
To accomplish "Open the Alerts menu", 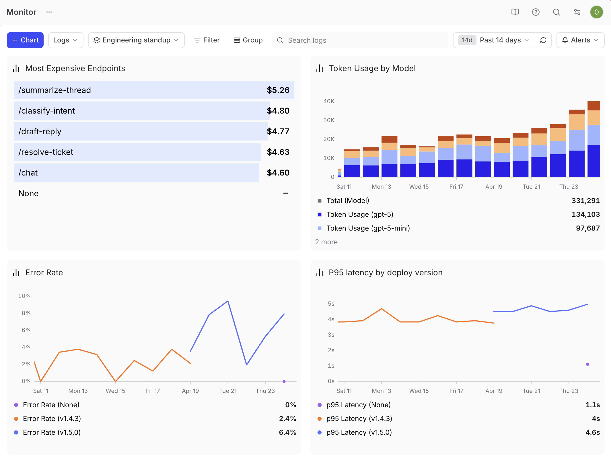I will click(580, 40).
